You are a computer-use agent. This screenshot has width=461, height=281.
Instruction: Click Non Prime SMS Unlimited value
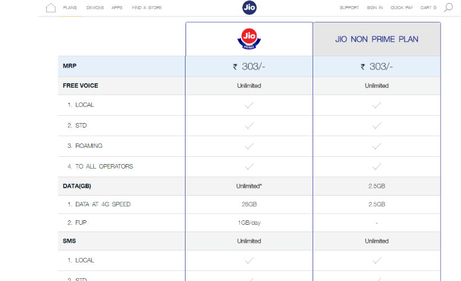click(x=377, y=241)
